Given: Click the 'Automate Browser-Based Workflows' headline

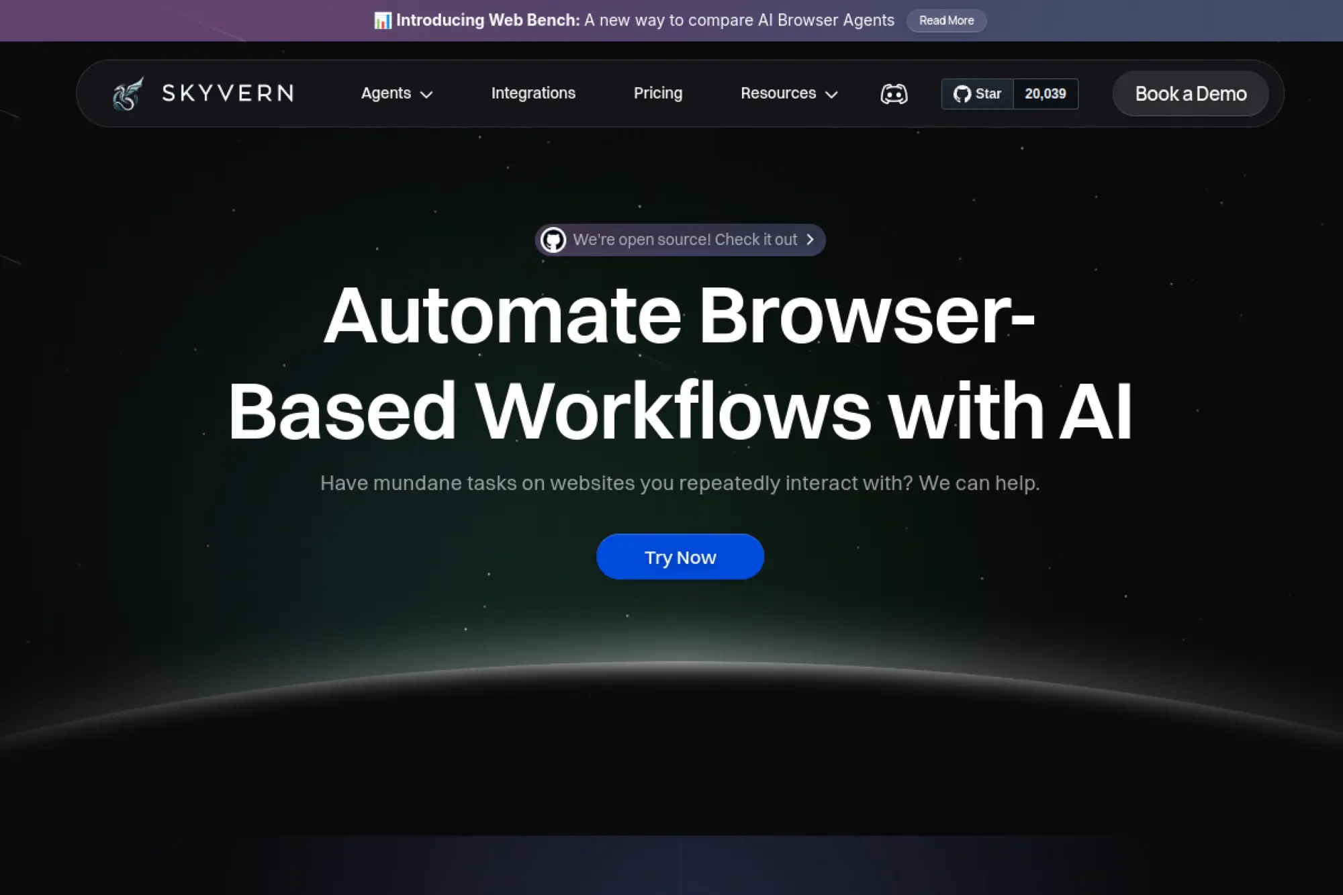Looking at the screenshot, I should [680, 363].
